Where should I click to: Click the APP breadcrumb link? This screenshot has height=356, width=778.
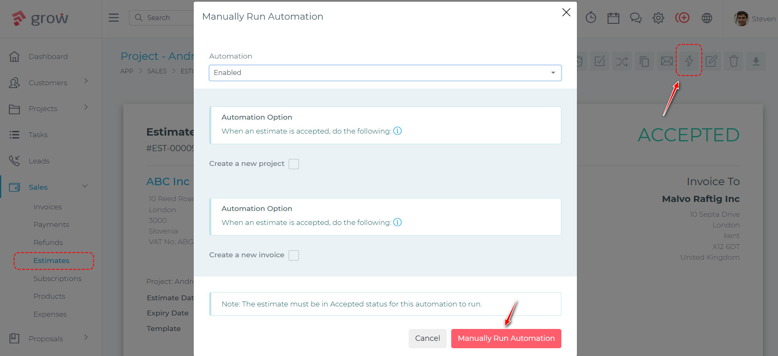[127, 71]
